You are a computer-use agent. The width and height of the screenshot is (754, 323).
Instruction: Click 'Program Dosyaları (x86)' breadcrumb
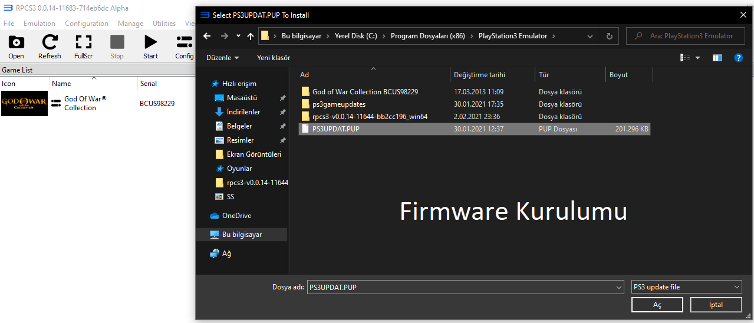427,36
